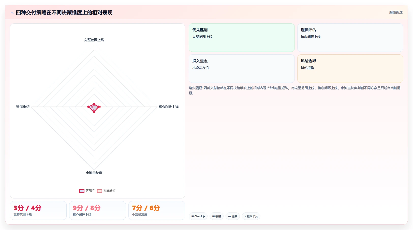Click 完整范围上线 caption under 3分 / 4分
The image size is (413, 230).
[x=23, y=215]
